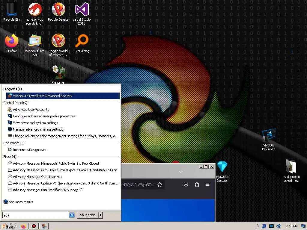
Task: Open Gilroy Police Investigate advisory message
Action: 63,170
